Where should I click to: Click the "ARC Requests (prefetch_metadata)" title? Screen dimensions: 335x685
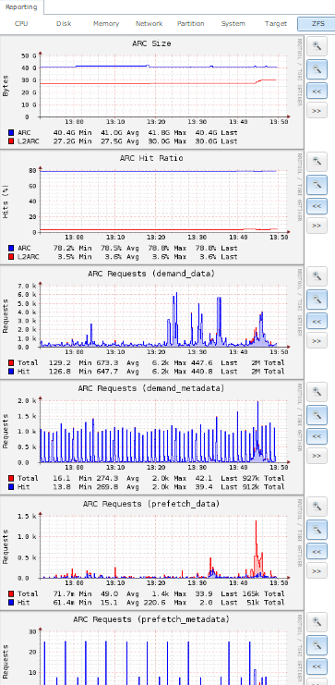(x=151, y=619)
